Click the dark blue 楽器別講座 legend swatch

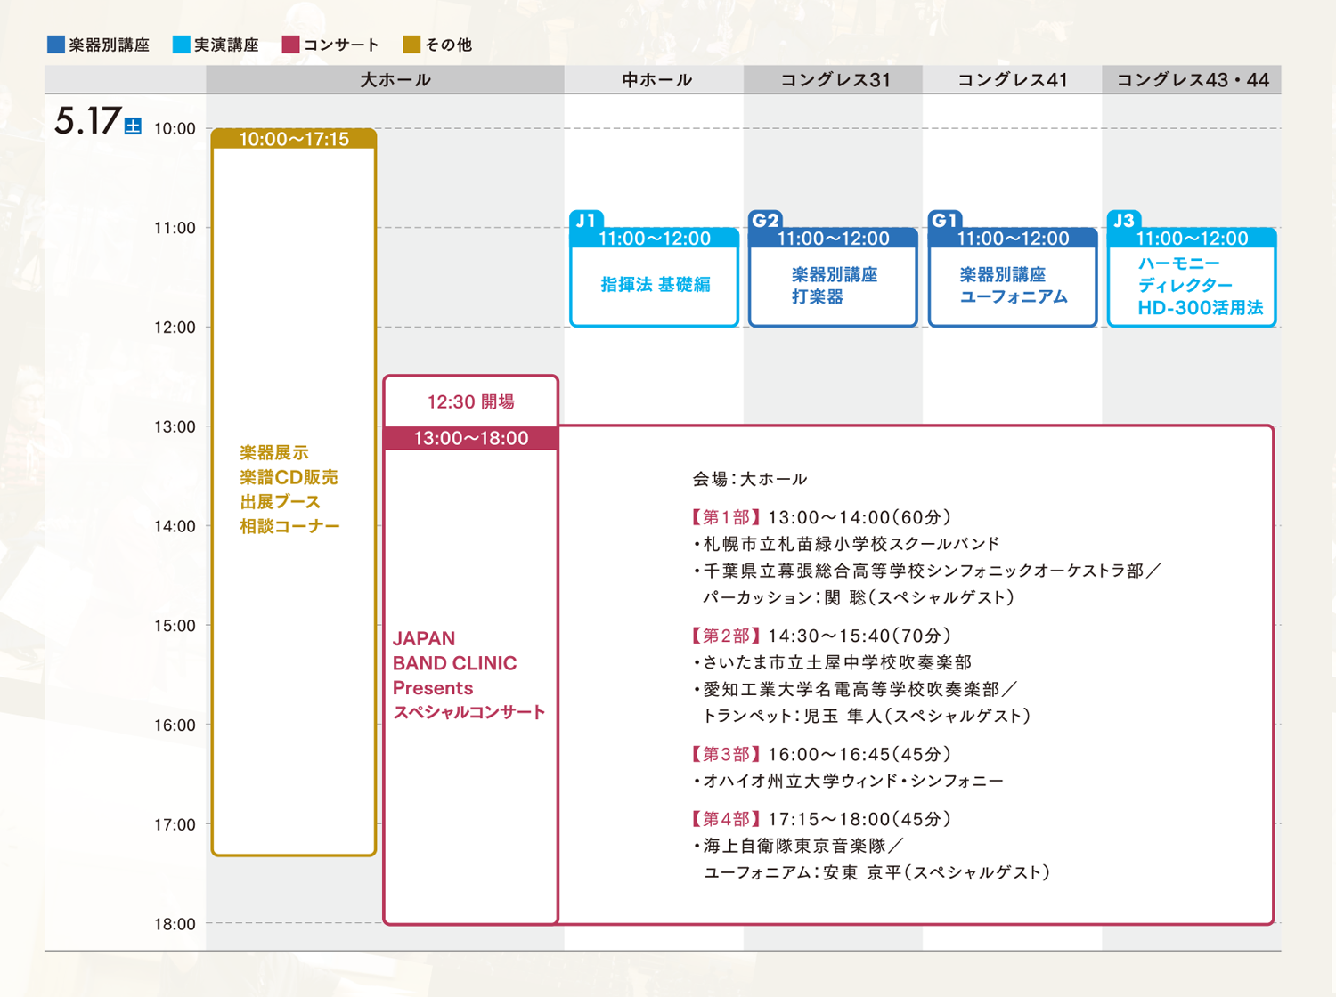click(x=55, y=45)
